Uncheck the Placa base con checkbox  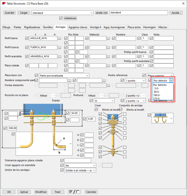[36, 75]
